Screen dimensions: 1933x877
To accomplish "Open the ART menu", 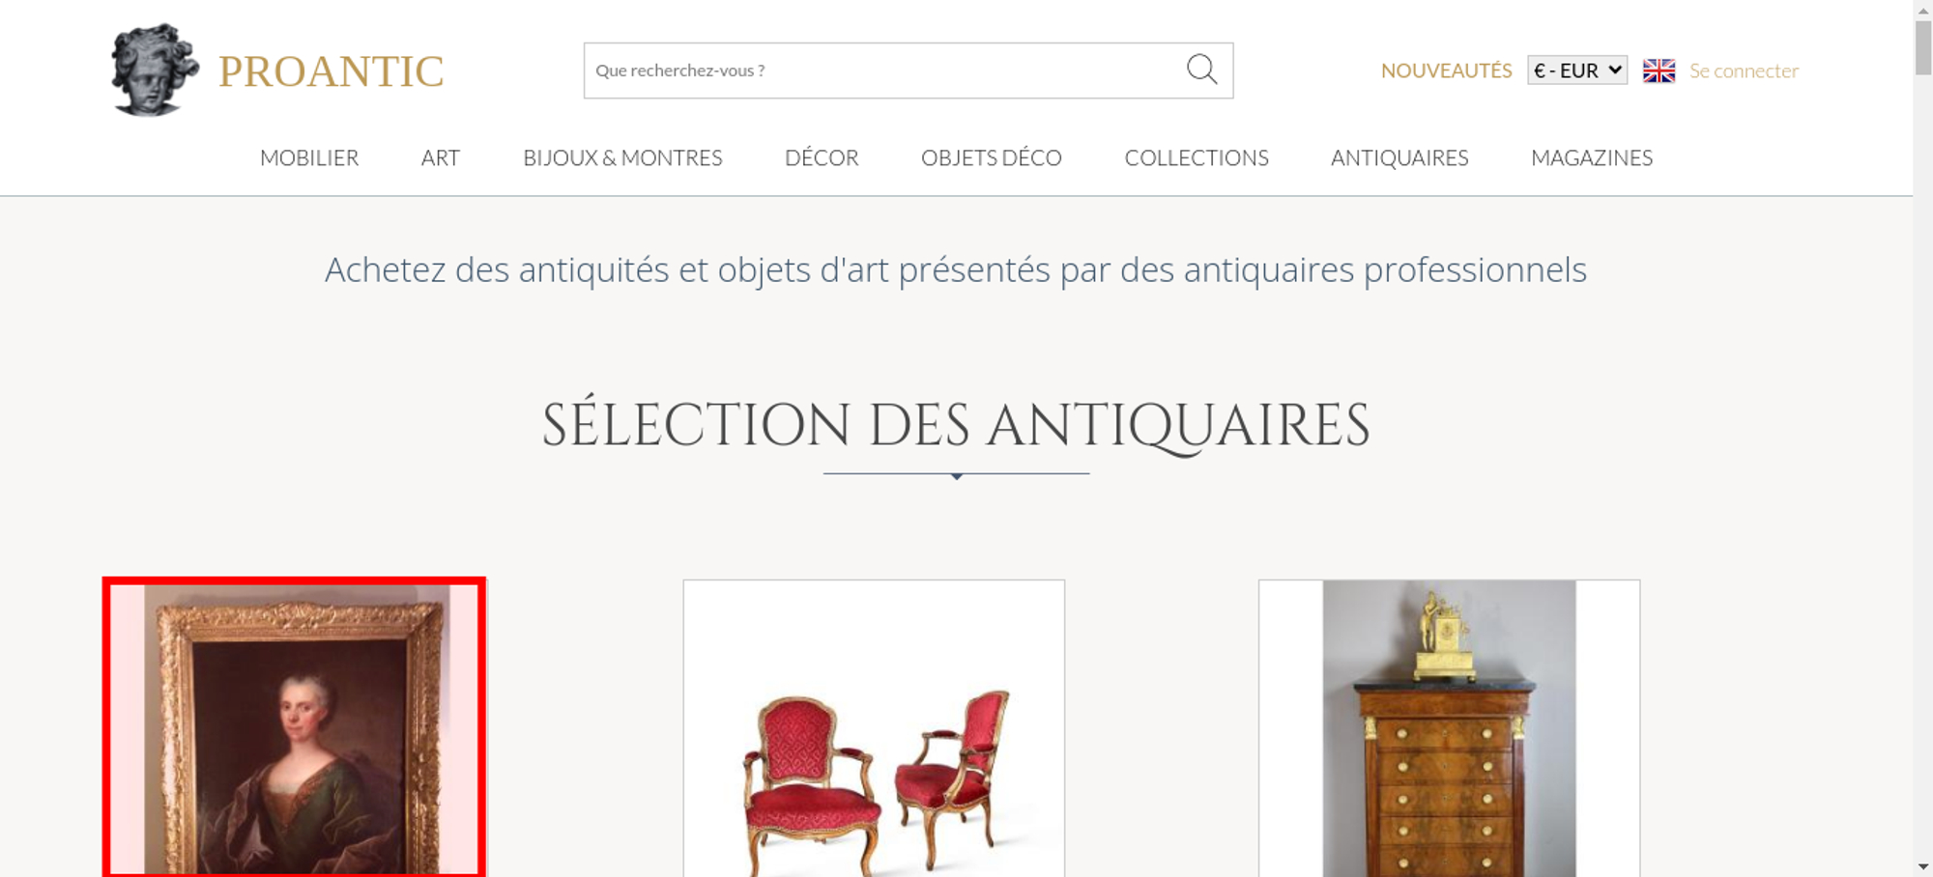I will click(x=441, y=157).
